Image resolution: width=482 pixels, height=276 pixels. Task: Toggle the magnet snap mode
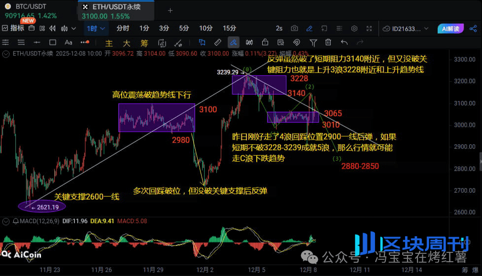pyautogui.click(x=296, y=42)
